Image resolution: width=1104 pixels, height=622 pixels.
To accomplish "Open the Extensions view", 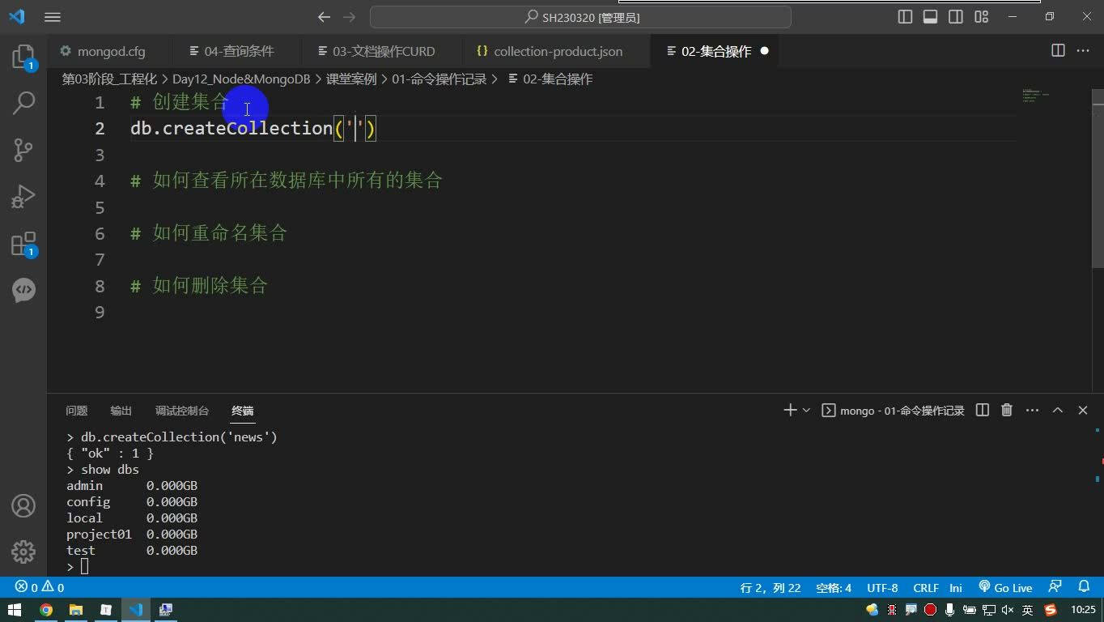I will pos(23,243).
